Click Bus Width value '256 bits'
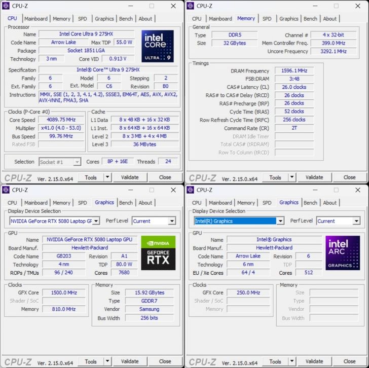369x368 pixels. coord(150,318)
